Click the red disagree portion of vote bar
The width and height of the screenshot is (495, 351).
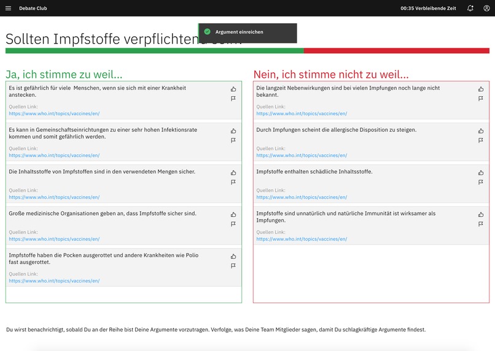click(397, 51)
